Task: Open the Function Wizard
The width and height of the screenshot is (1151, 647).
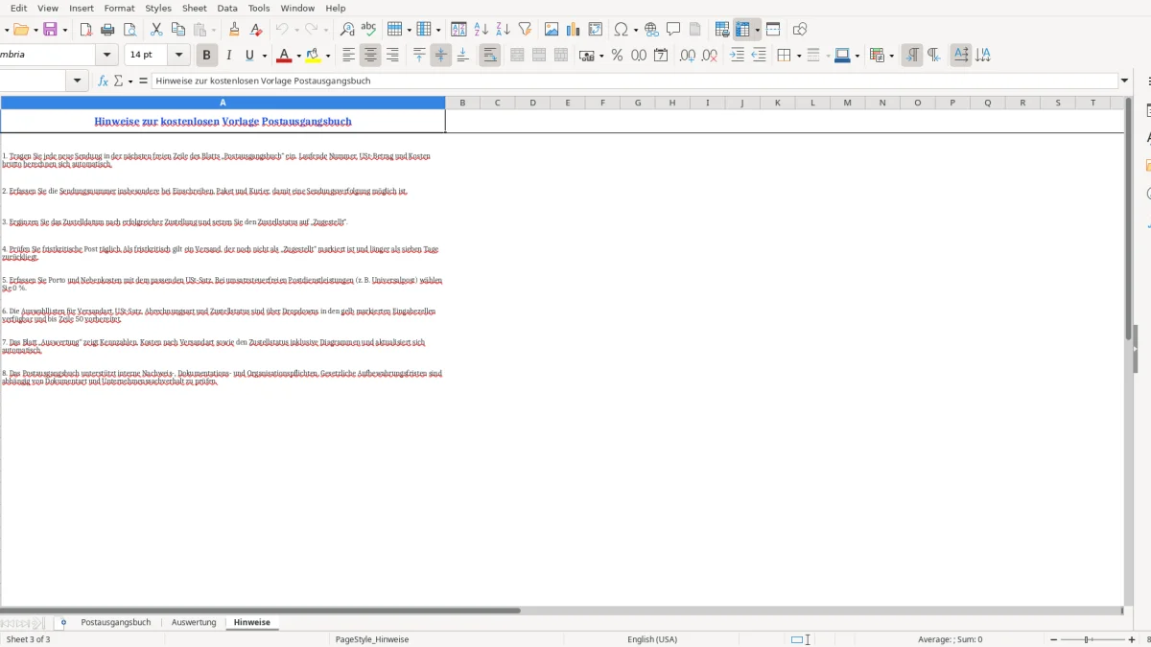Action: [104, 81]
